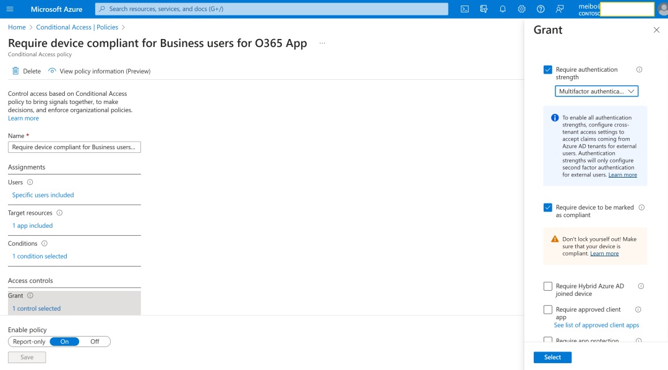
Task: Open the Help question mark icon
Action: click(541, 9)
